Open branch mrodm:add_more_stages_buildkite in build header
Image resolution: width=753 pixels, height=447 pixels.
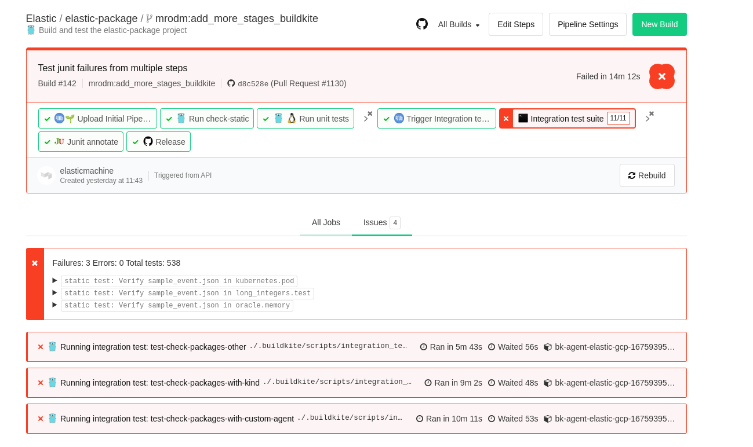pos(152,83)
